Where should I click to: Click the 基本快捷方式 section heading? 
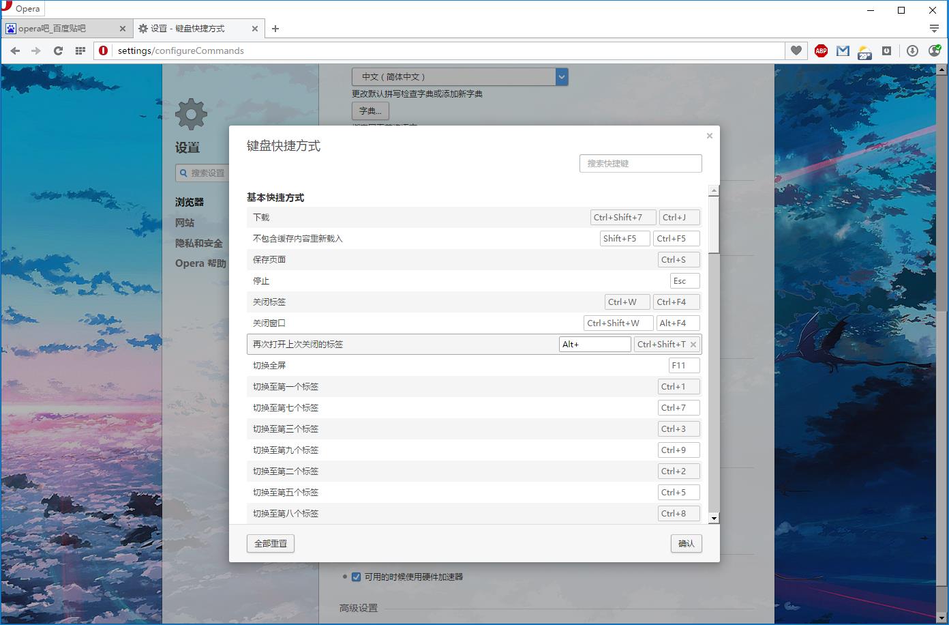[275, 198]
